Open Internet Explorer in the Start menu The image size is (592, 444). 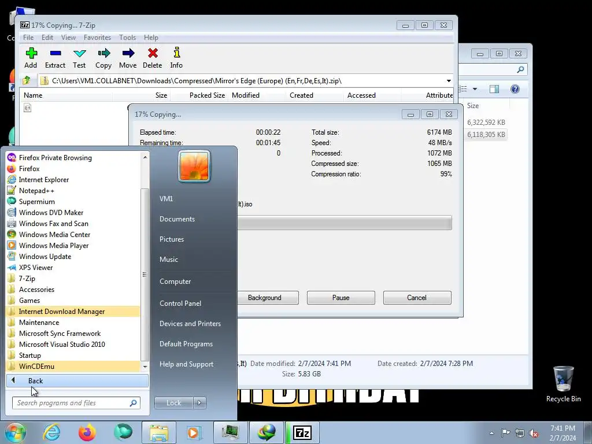[x=44, y=179]
